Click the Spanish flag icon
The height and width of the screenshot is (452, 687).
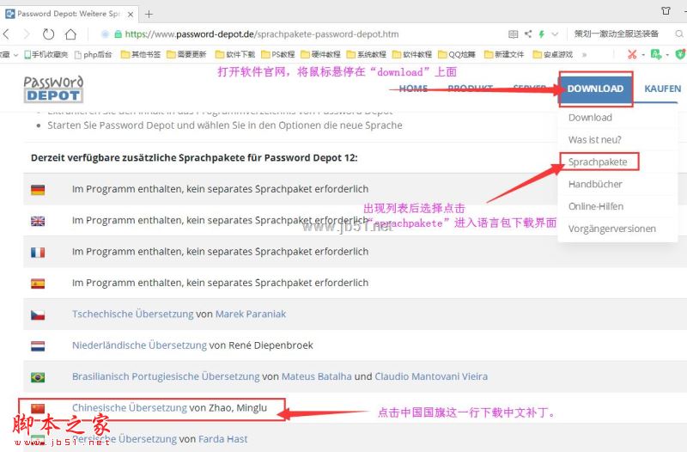[38, 284]
